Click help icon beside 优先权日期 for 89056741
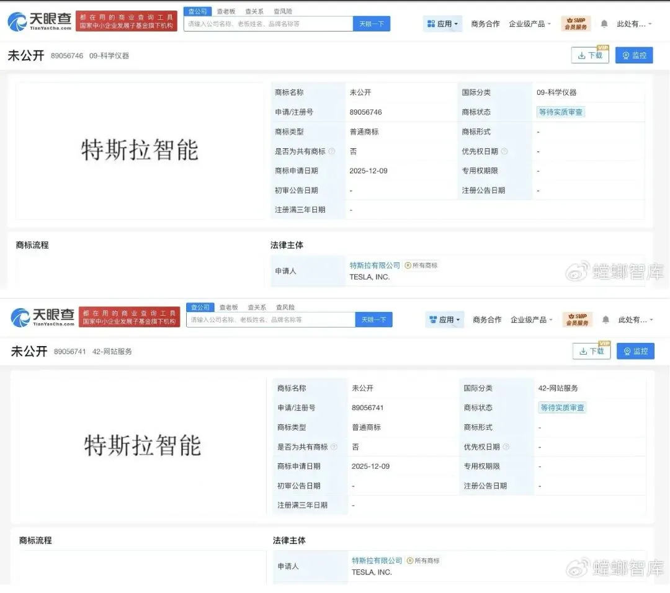 click(x=506, y=447)
